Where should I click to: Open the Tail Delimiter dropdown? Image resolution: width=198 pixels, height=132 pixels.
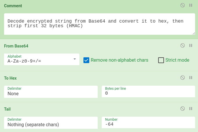click(x=51, y=123)
